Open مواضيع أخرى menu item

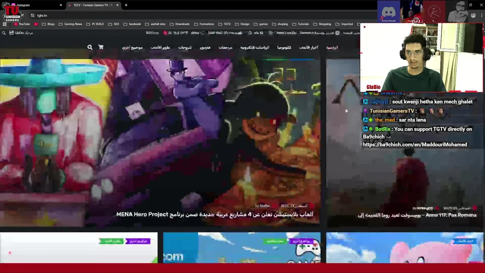coord(132,47)
